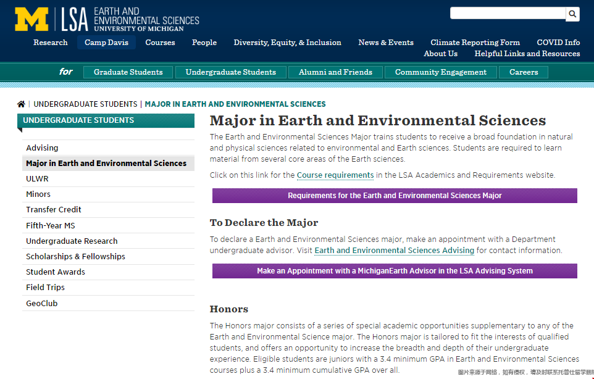Click Requirements for the Major purple button
594x379 pixels.
pyautogui.click(x=395, y=196)
